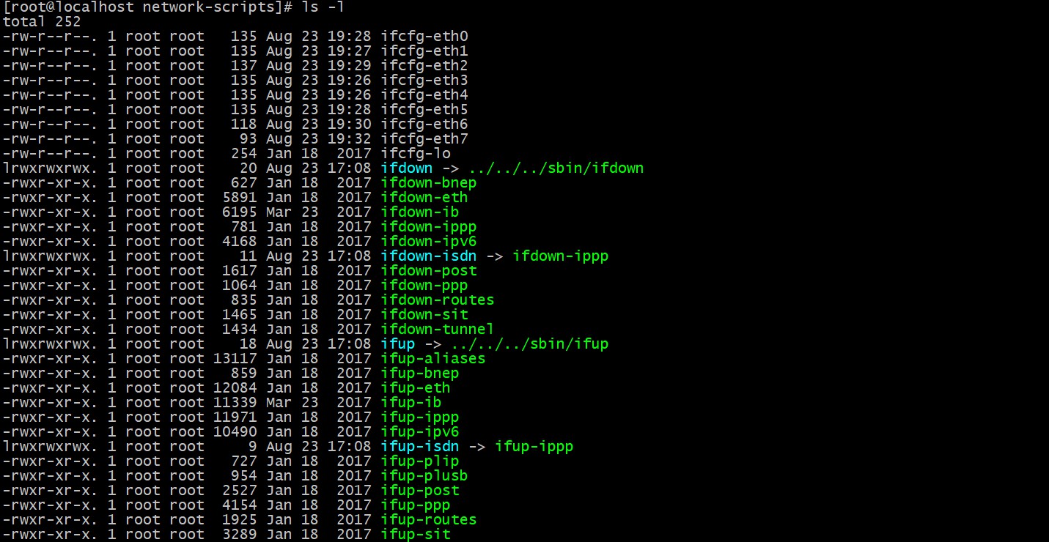Click file size 1925 of ifup-routes
This screenshot has width=1049, height=542.
click(240, 520)
